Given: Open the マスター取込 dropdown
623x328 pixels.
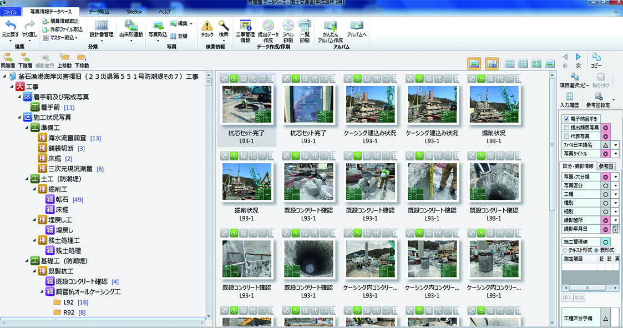Looking at the screenshot, I should click(59, 38).
